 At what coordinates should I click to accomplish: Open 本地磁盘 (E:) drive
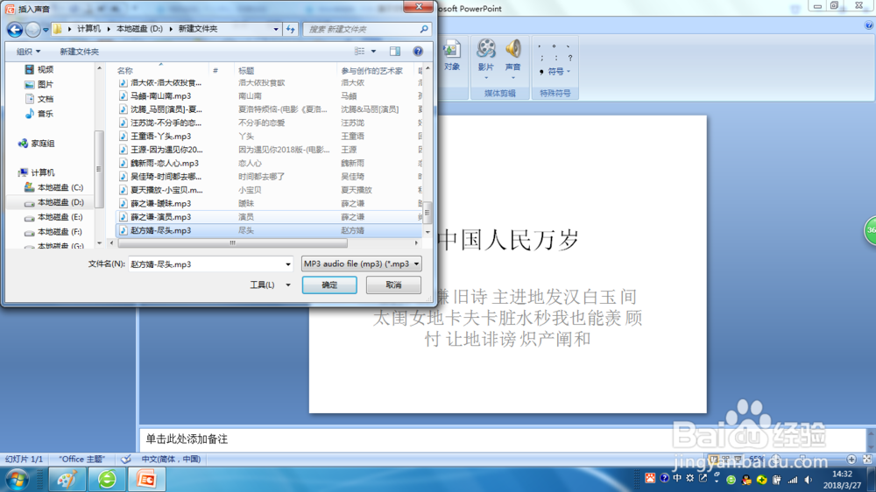click(x=53, y=217)
